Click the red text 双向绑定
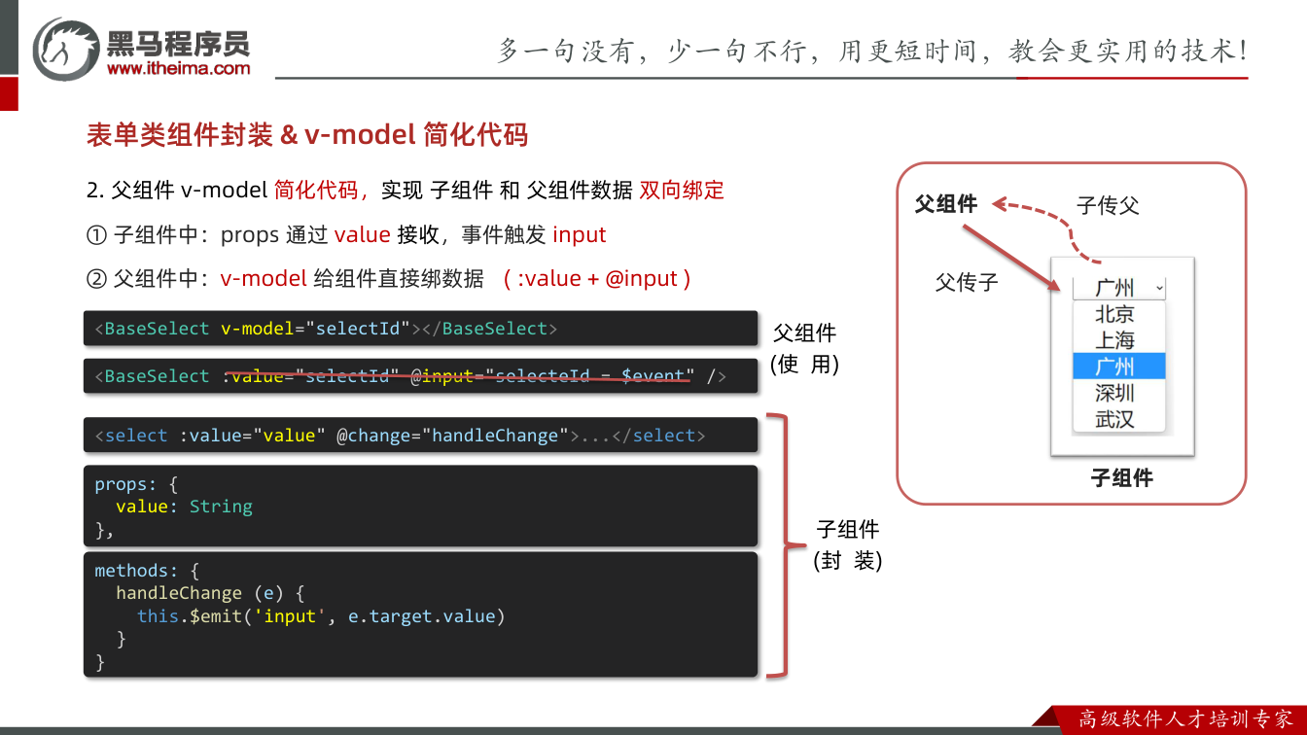 pyautogui.click(x=682, y=190)
